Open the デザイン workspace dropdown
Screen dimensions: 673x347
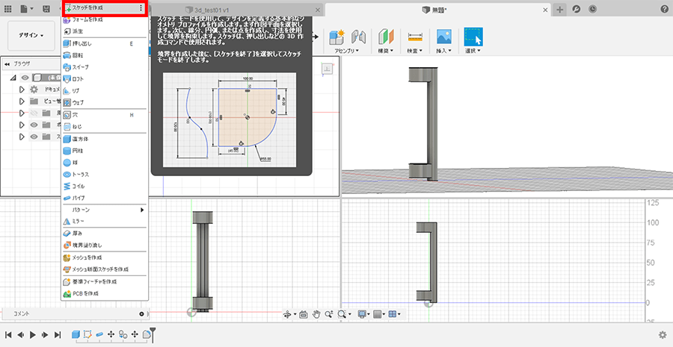point(31,35)
